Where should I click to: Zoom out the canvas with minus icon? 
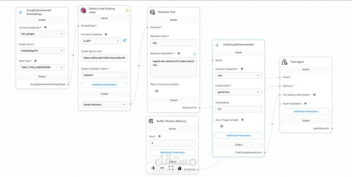click(x=162, y=168)
